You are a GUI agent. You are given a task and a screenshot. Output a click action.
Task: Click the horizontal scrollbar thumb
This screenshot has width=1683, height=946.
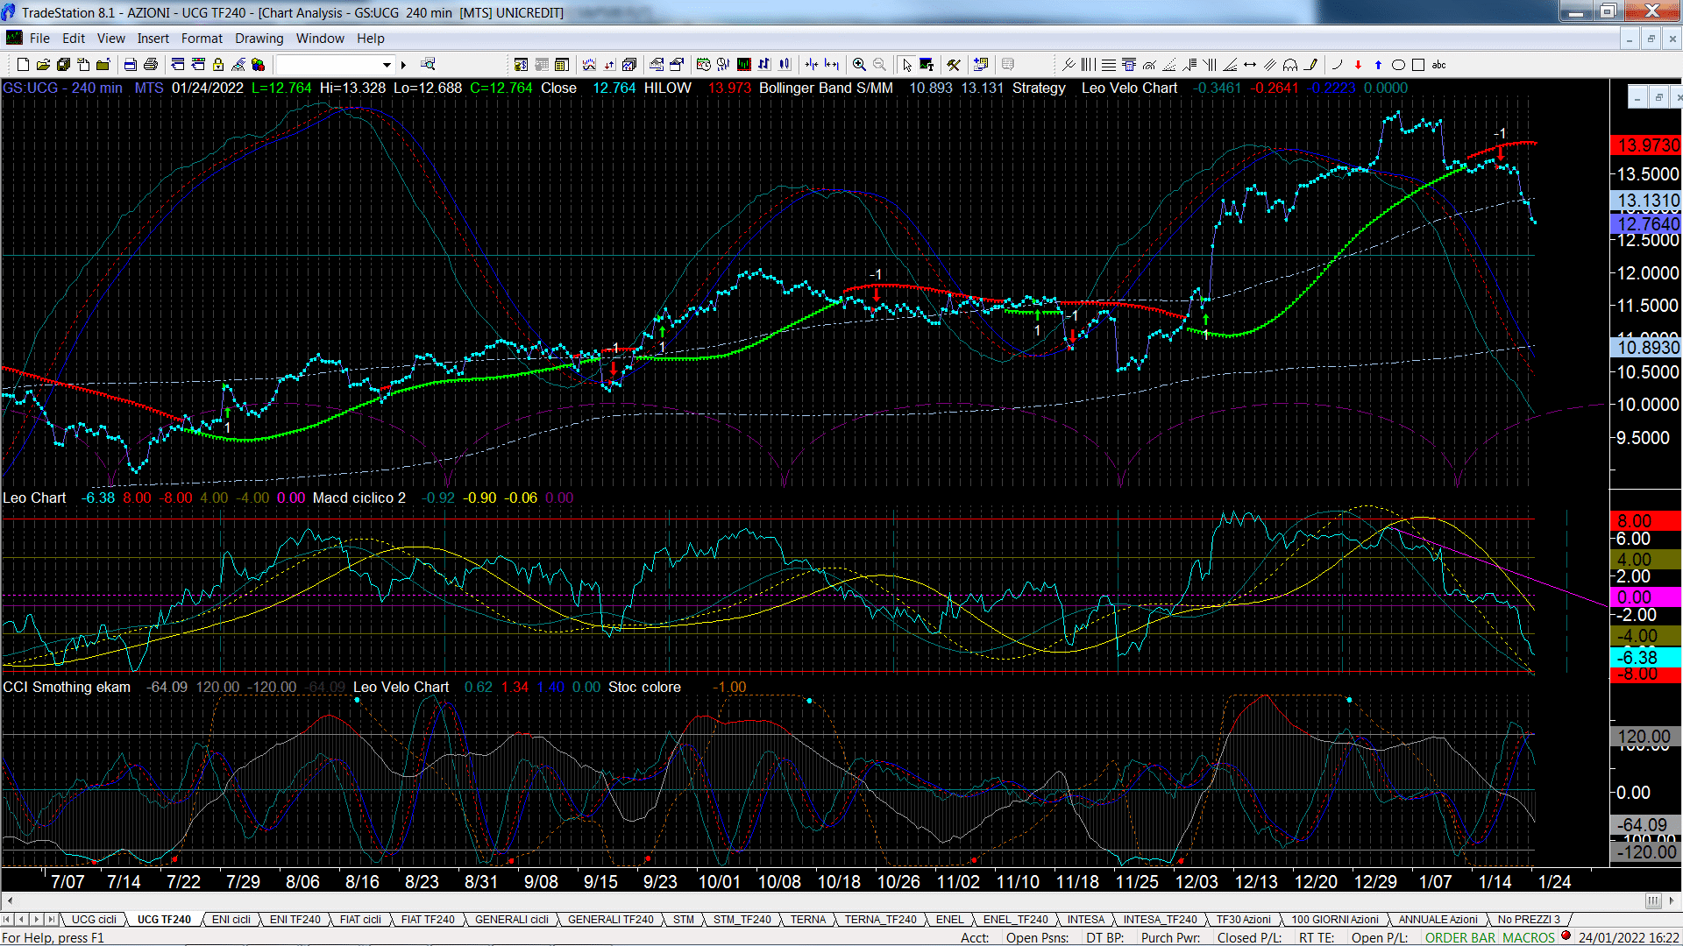pyautogui.click(x=1653, y=901)
